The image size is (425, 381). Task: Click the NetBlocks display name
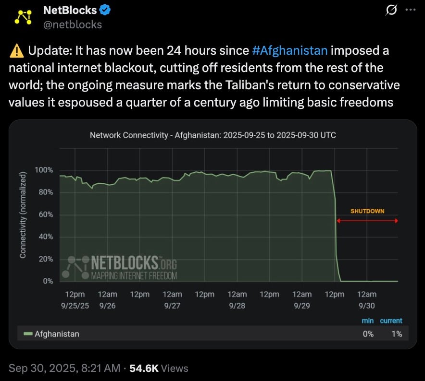pyautogui.click(x=70, y=10)
